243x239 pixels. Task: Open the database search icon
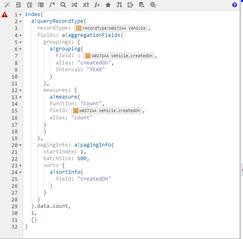tap(141, 5)
